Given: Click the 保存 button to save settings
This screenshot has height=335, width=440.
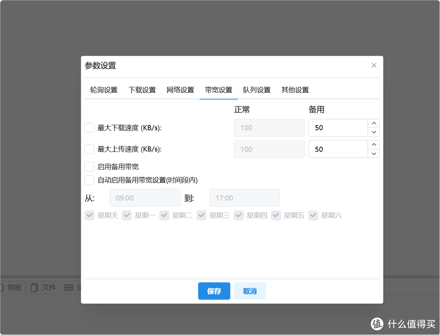Looking at the screenshot, I should 214,291.
